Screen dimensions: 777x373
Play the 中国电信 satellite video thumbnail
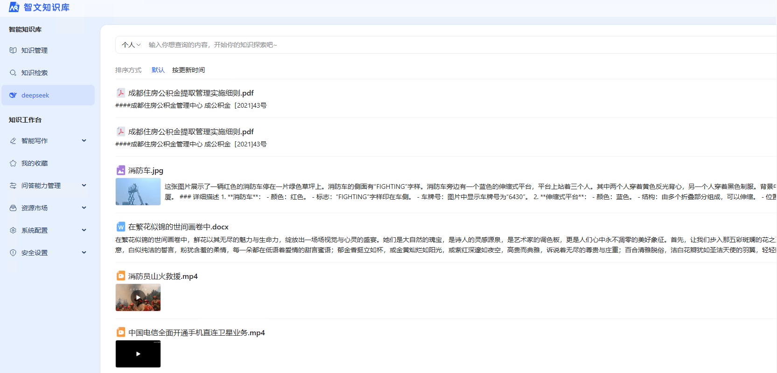tap(138, 354)
